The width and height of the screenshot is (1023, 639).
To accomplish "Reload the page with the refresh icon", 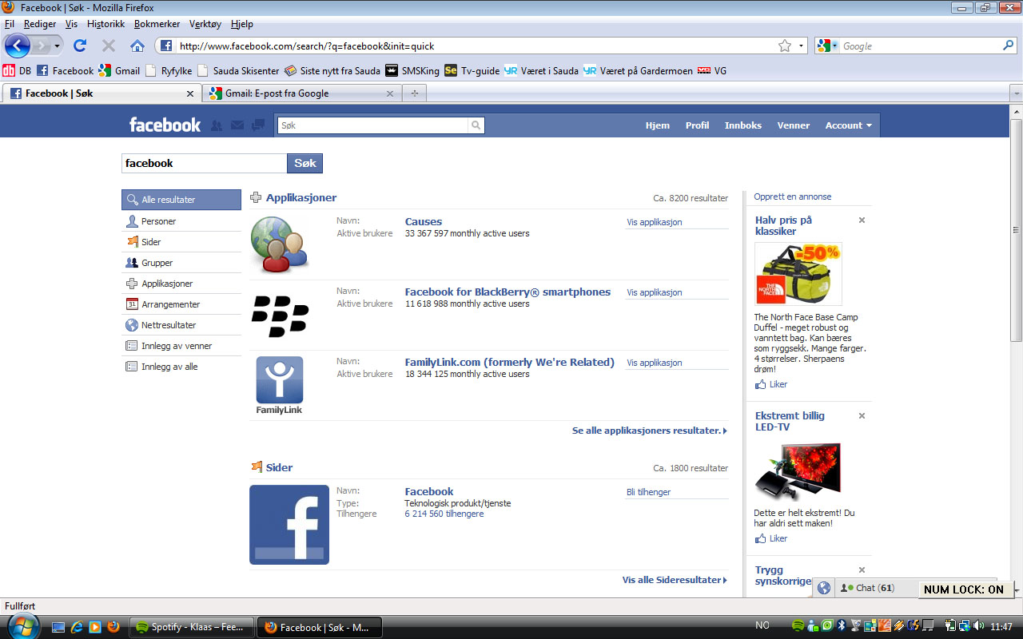I will (80, 46).
